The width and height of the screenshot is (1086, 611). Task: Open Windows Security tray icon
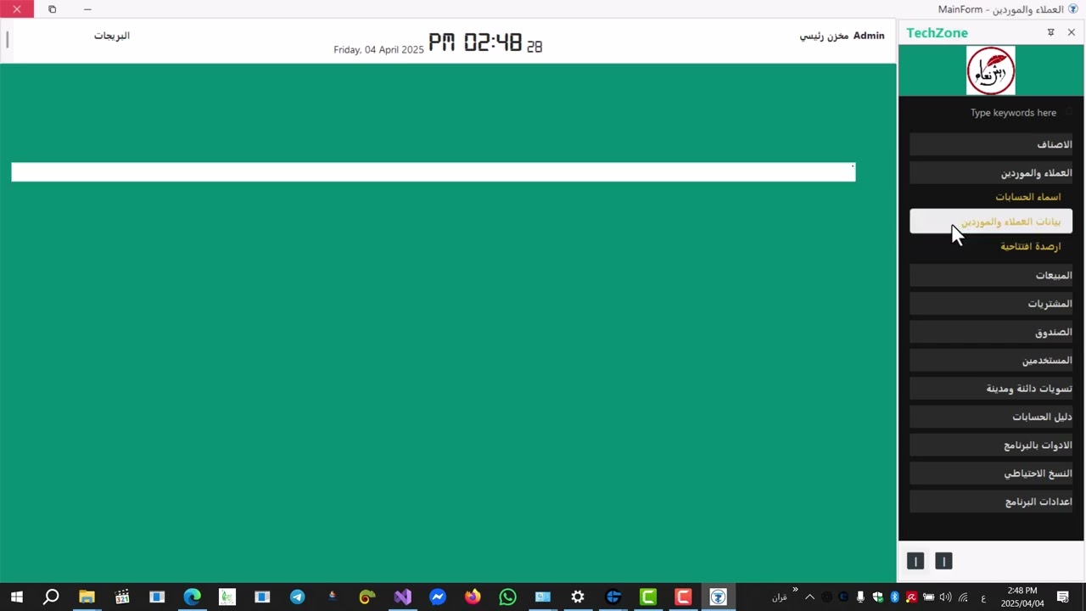click(x=877, y=597)
